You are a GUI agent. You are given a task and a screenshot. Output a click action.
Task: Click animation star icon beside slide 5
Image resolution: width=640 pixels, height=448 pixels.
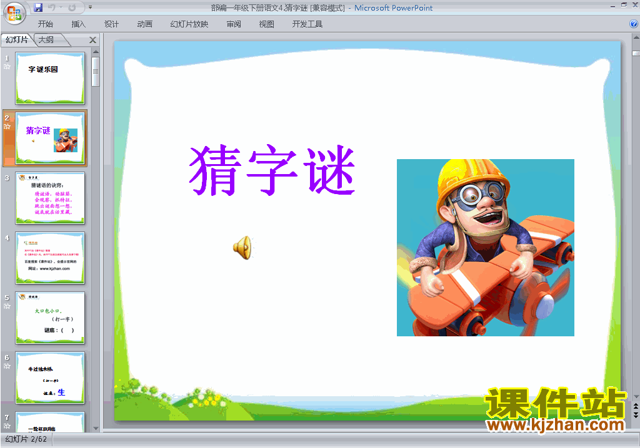pyautogui.click(x=7, y=306)
